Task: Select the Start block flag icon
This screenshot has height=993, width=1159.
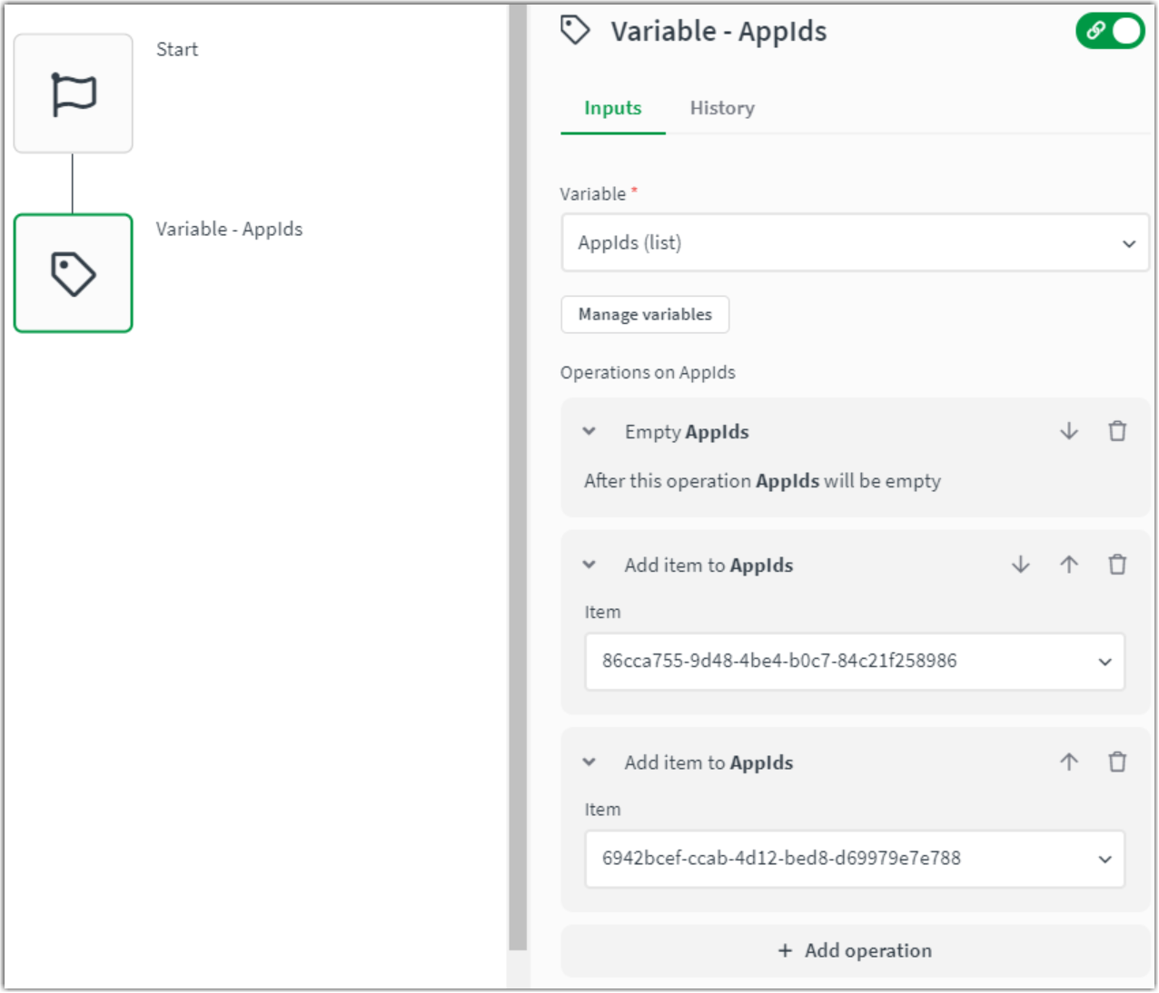Action: click(74, 94)
